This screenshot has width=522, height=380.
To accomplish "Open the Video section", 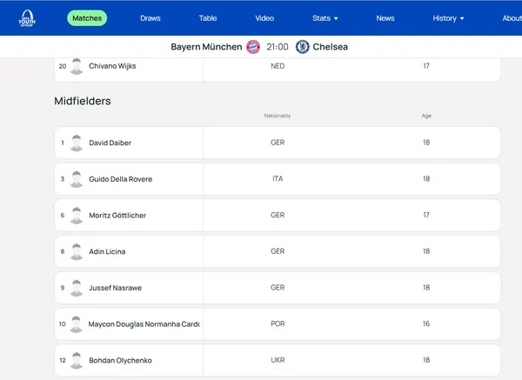I will [x=264, y=18].
